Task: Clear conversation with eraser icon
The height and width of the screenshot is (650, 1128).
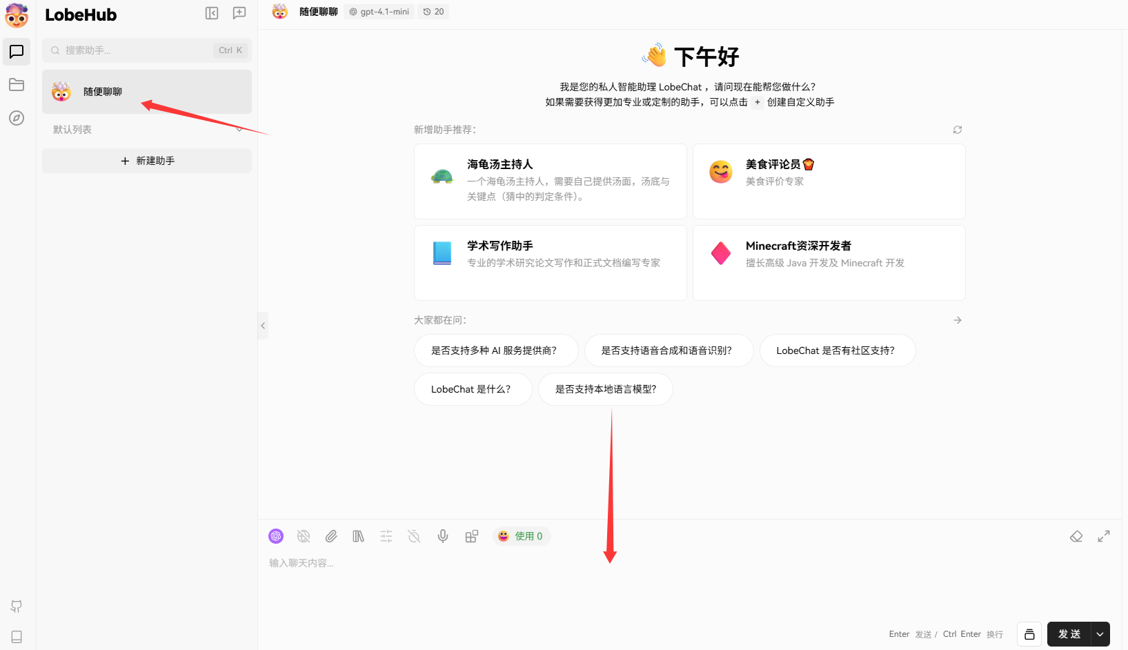Action: [1076, 536]
